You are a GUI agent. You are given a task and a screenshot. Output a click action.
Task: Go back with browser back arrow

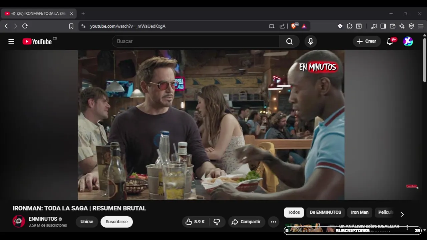[6, 26]
